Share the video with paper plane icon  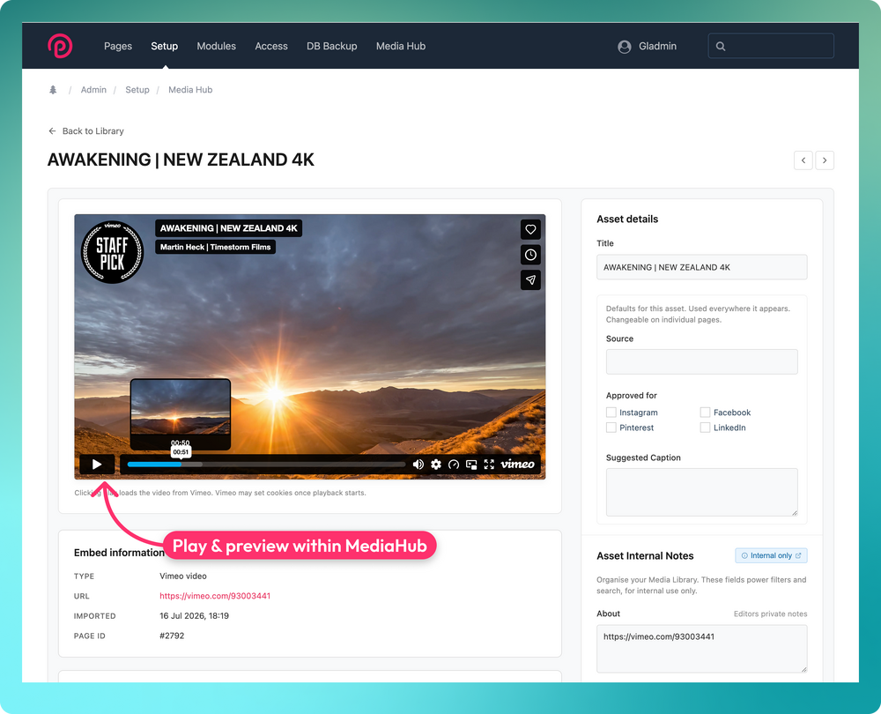[530, 280]
